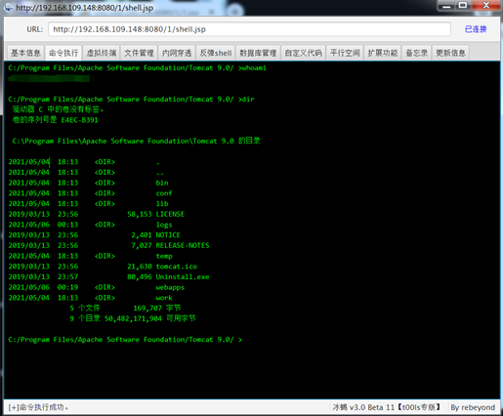The width and height of the screenshot is (503, 416).
Task: Click the application icon in title bar
Action: tap(9, 7)
